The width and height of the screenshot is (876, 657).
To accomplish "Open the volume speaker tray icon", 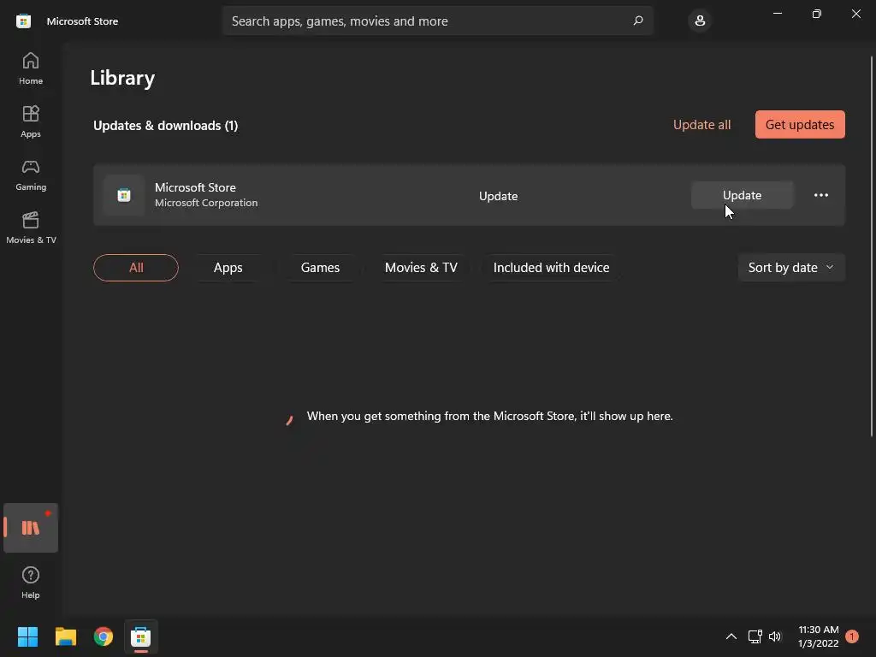I will pos(775,636).
